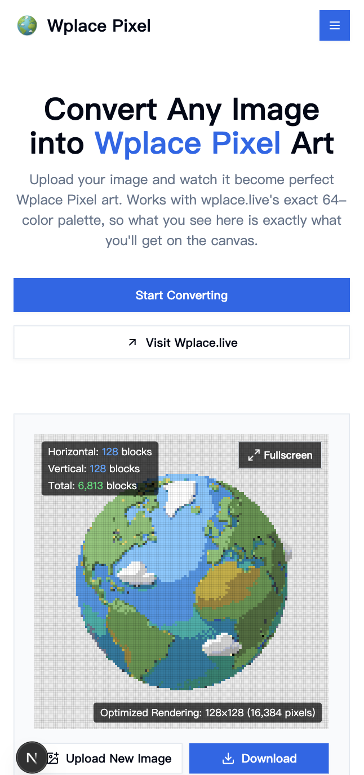Click the globe logo icon in header
Screen dimensions: 364x775
coord(27,25)
